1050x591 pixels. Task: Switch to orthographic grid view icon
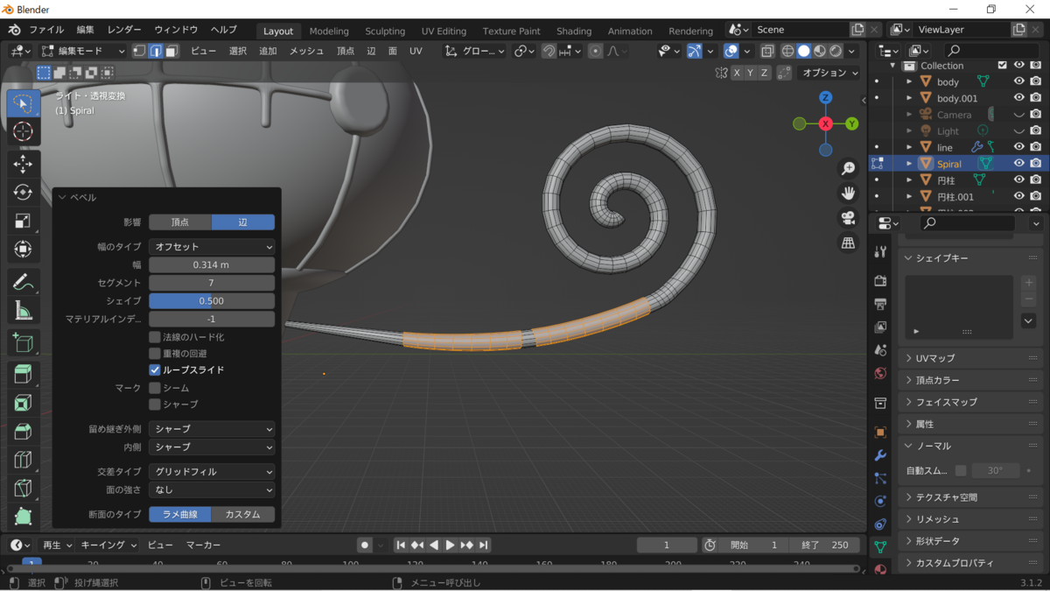848,243
